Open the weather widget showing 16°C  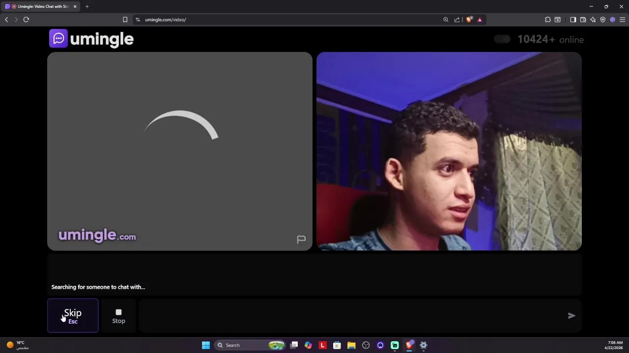point(17,345)
